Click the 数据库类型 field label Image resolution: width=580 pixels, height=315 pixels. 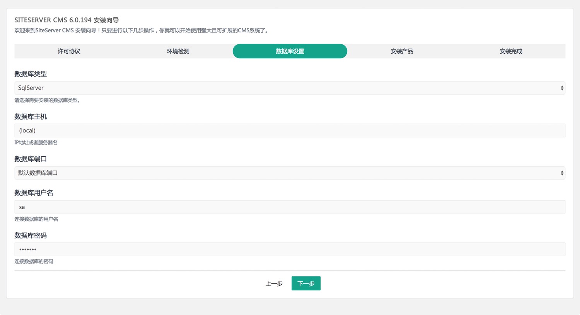(x=31, y=74)
